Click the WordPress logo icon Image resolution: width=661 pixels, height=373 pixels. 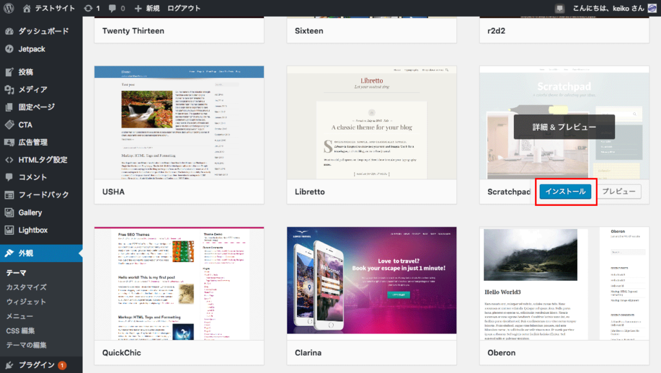coord(9,8)
